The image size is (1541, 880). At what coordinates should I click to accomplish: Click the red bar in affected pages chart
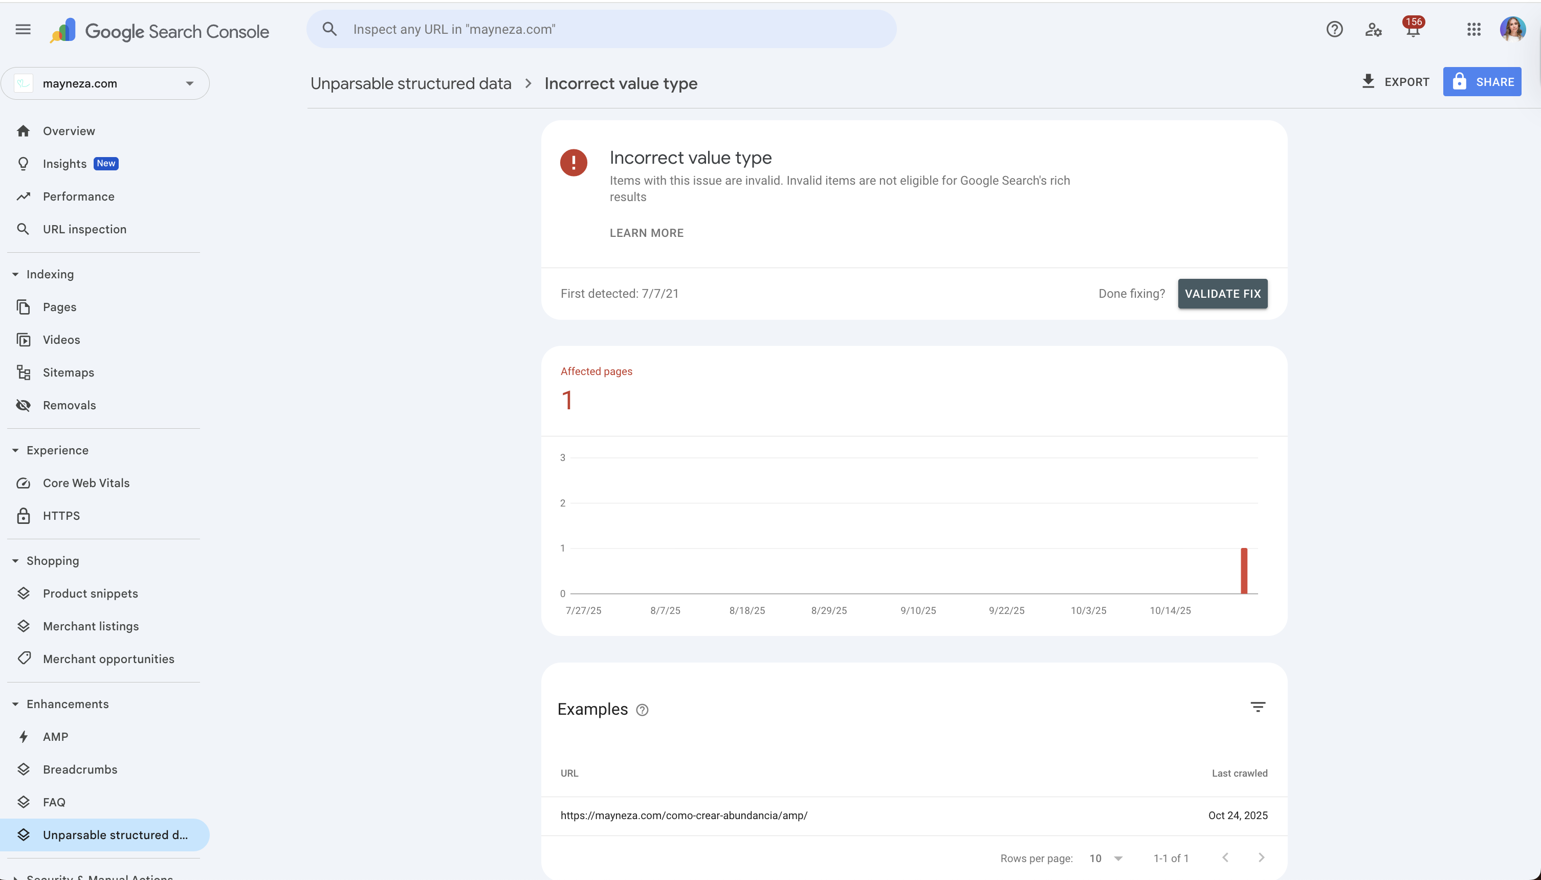click(x=1244, y=570)
